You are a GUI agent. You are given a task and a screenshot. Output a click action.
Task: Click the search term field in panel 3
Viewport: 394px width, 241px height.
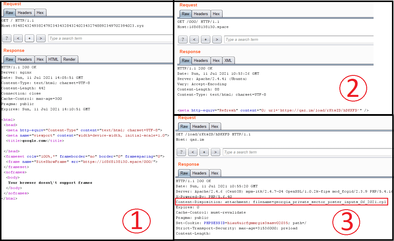(308, 152)
